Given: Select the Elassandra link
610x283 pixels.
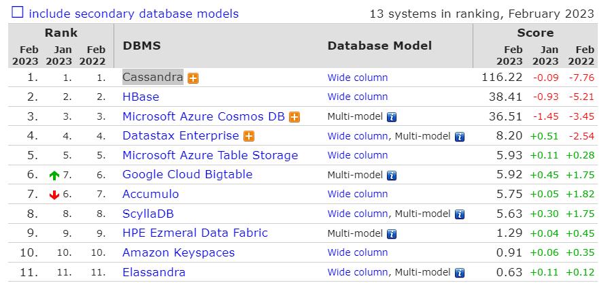Looking at the screenshot, I should (154, 272).
